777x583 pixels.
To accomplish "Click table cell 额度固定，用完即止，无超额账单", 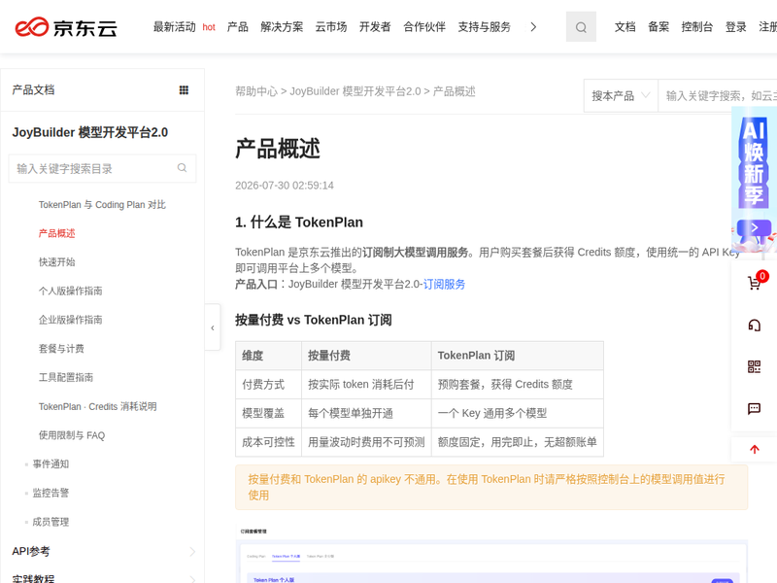I will pyautogui.click(x=518, y=442).
